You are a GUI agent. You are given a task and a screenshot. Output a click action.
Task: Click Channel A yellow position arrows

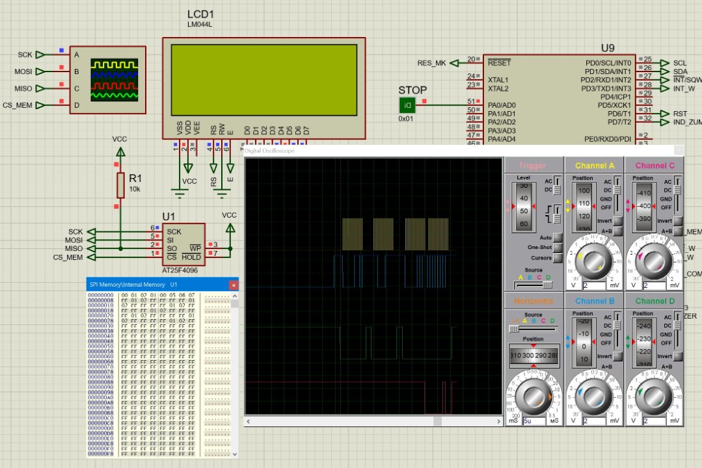(568, 206)
